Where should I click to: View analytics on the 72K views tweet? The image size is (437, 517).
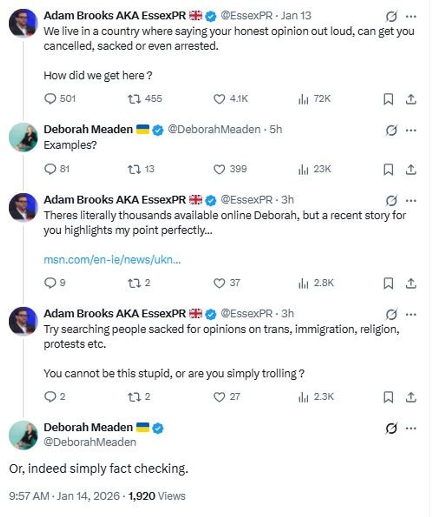[x=304, y=99]
